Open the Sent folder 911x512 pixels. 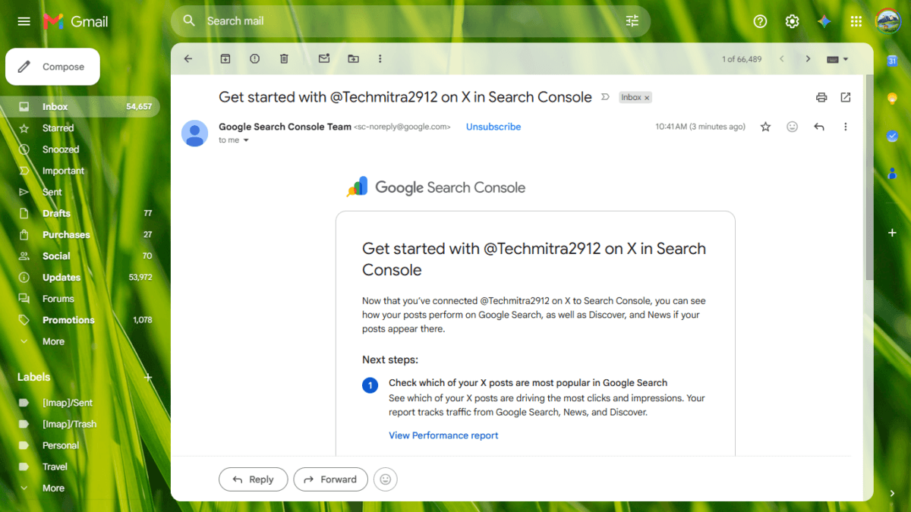[80, 192]
